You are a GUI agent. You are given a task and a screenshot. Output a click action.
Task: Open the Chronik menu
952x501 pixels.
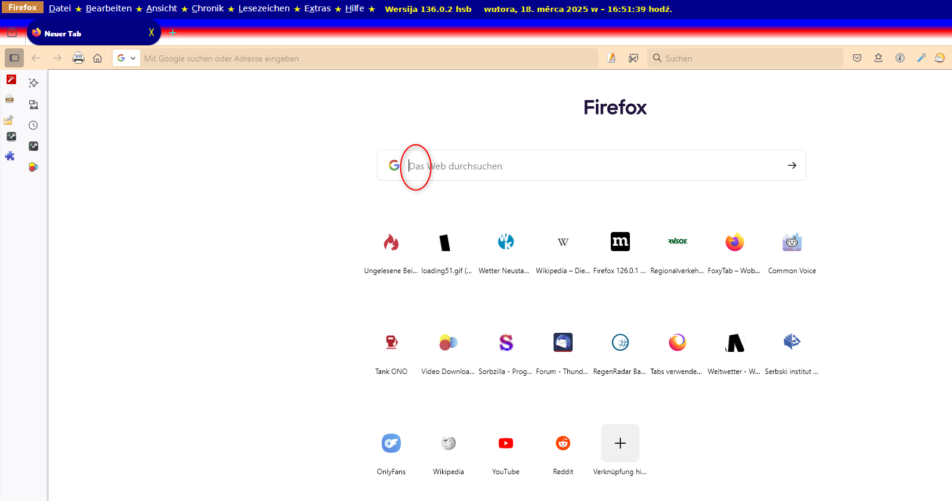pyautogui.click(x=208, y=8)
